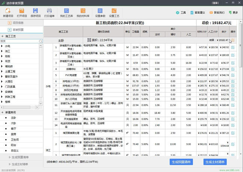Click the 生成主材清单 blue button
Image resolution: width=243 pixels, height=172 pixels.
[x=215, y=162]
